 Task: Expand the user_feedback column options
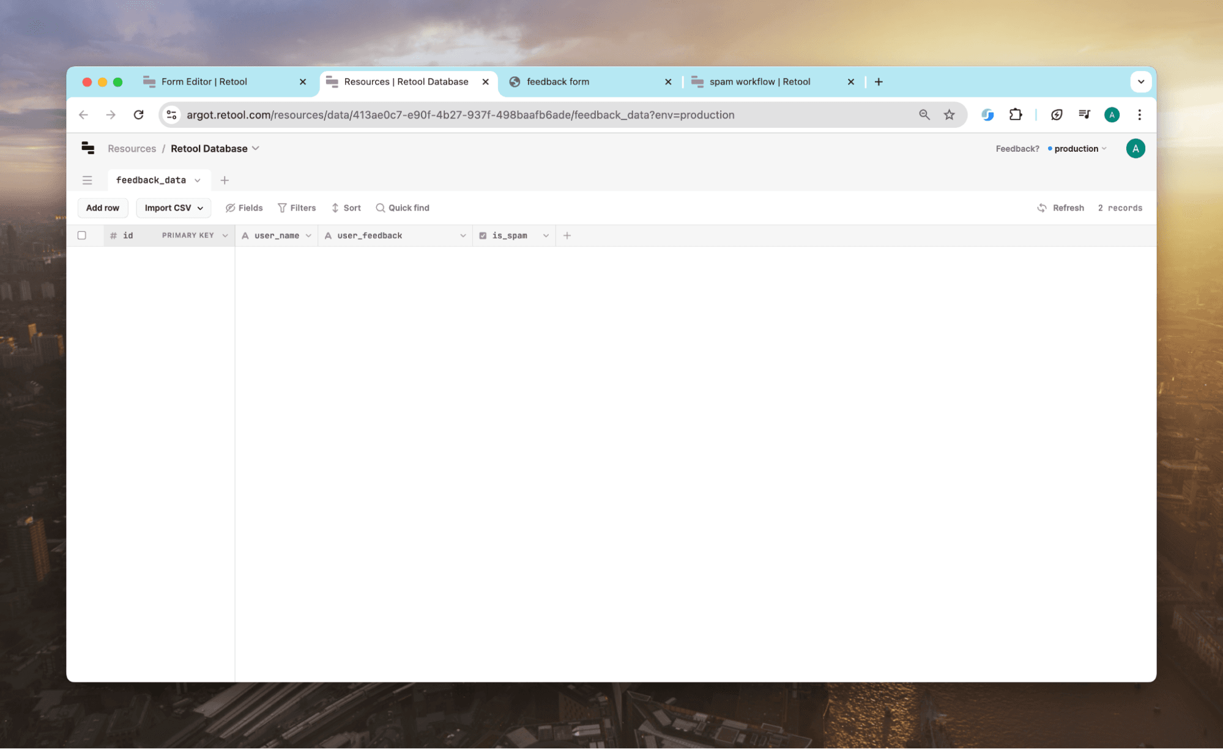coord(463,236)
